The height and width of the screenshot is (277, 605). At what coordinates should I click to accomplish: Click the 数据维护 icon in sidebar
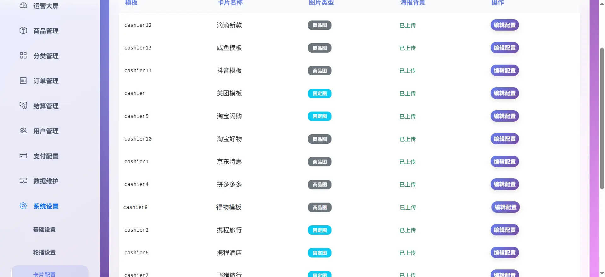click(x=23, y=181)
